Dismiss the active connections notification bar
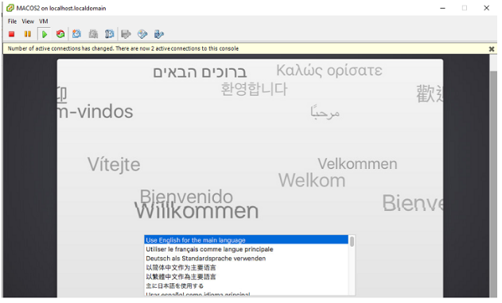The image size is (502, 303). point(492,49)
